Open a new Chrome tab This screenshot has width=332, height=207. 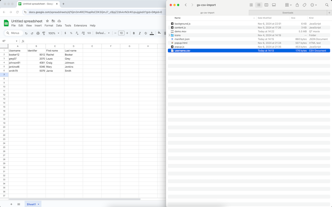pyautogui.click(x=63, y=4)
